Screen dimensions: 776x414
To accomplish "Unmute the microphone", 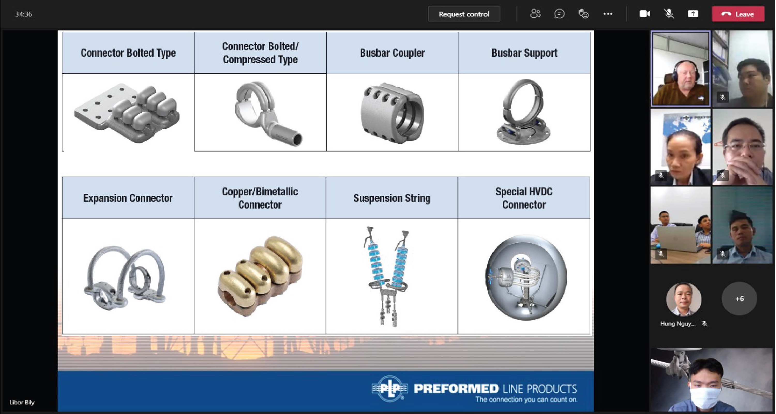I will coord(669,14).
